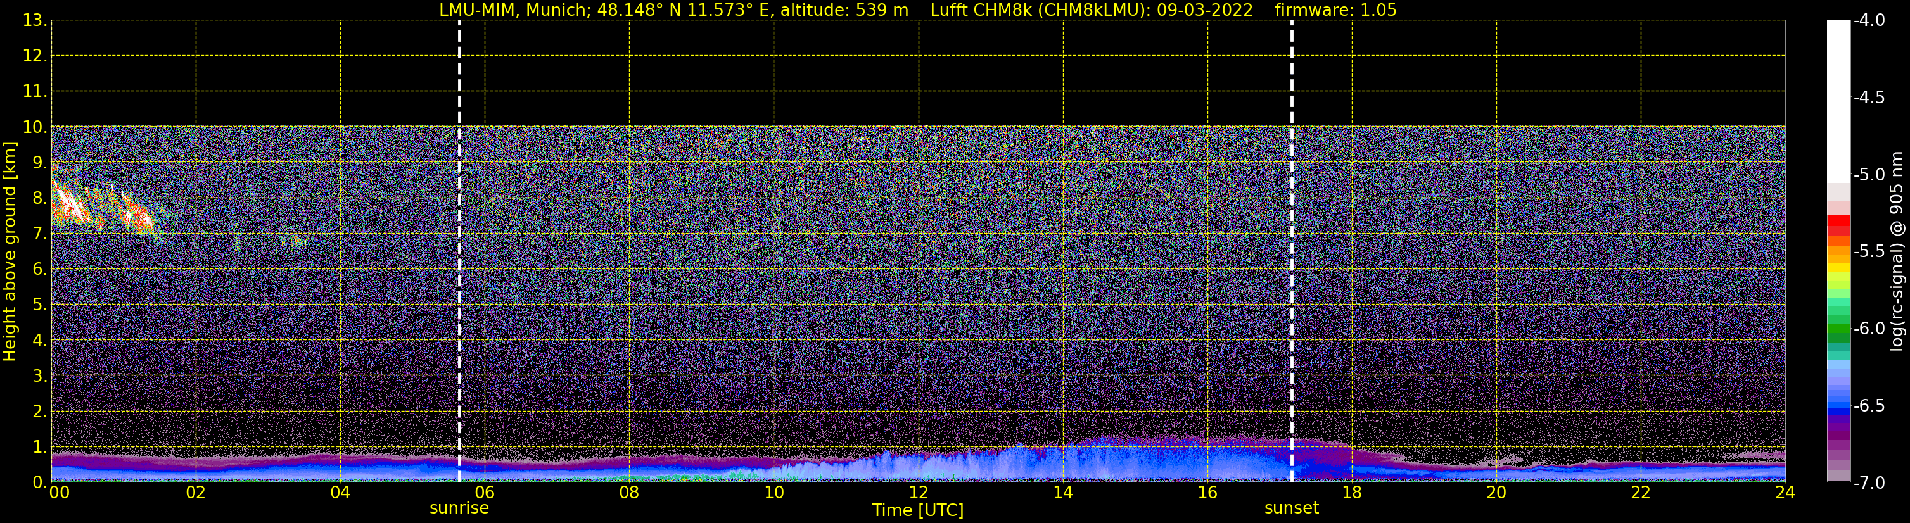Viewport: 1910px width, 523px height.
Task: Click the '3.' height tick label
Action: coord(40,376)
